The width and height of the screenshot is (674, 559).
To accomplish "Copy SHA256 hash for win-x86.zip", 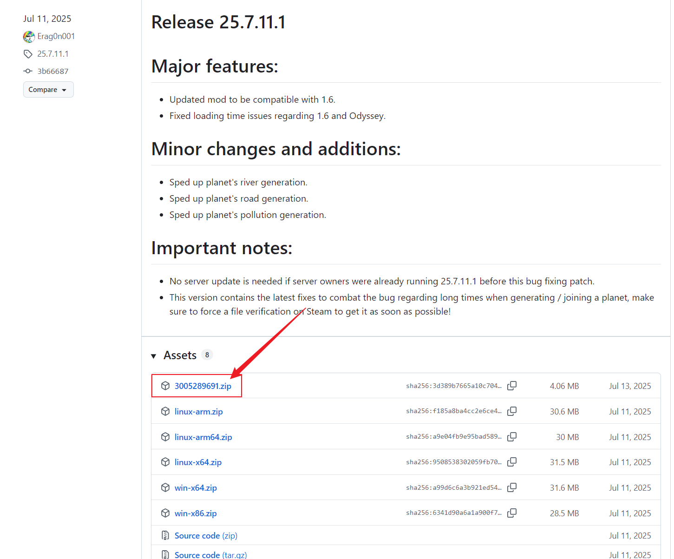I will 512,513.
